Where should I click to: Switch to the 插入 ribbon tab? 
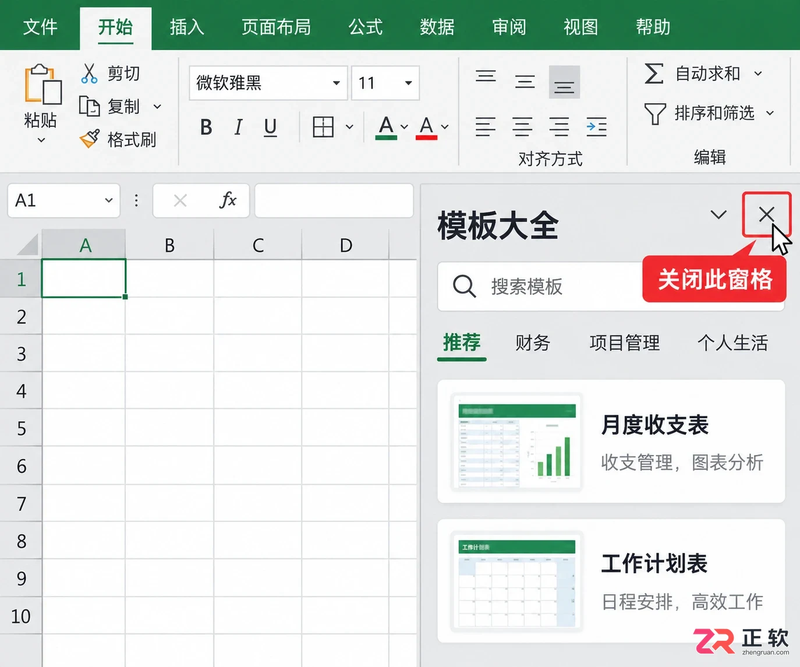[x=187, y=27]
